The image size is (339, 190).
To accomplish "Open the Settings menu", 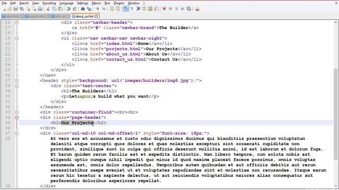I will (x=83, y=3).
